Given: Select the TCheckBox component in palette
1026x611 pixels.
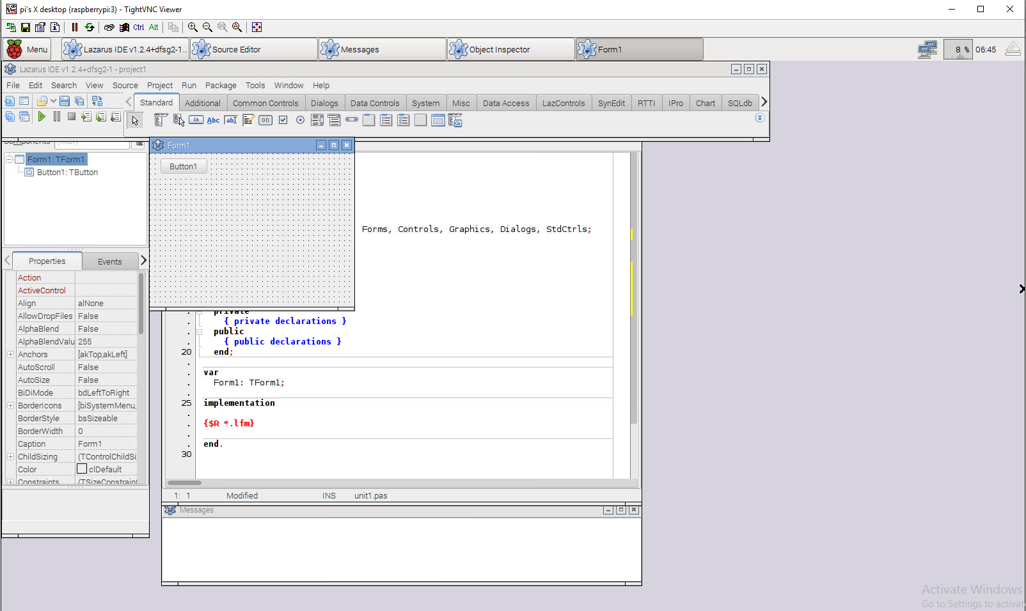Looking at the screenshot, I should point(283,120).
